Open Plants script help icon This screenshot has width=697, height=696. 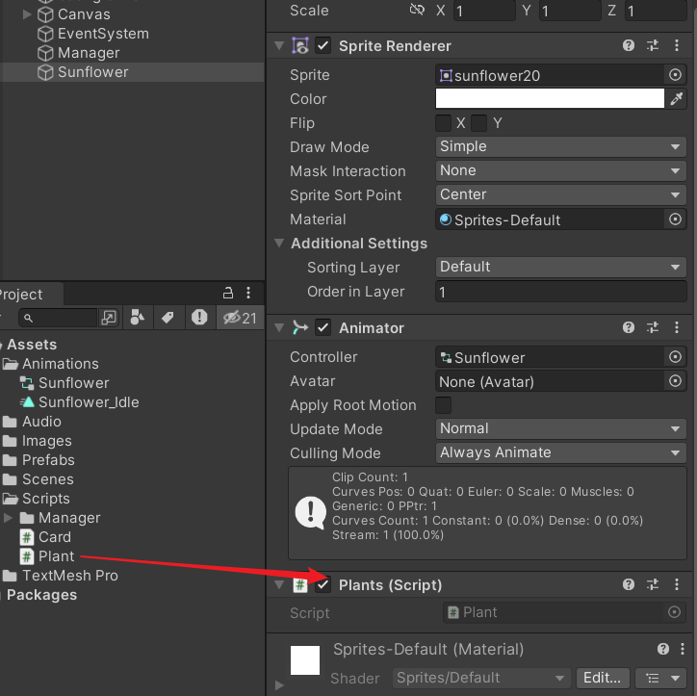(x=629, y=584)
